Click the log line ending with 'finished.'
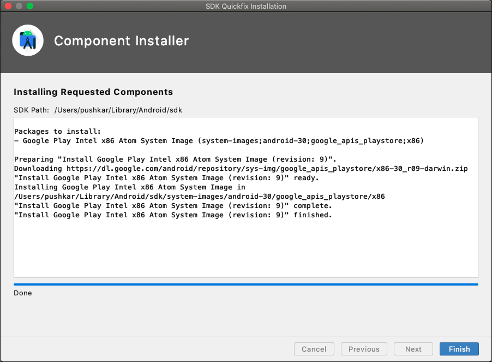 (x=173, y=215)
